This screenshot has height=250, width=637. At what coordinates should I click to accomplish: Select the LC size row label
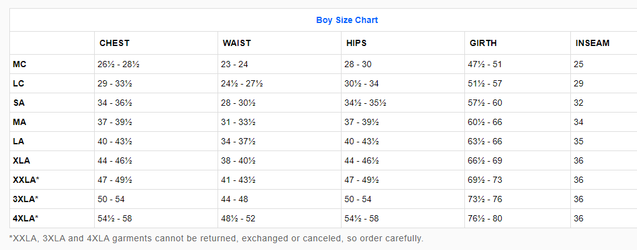point(19,83)
